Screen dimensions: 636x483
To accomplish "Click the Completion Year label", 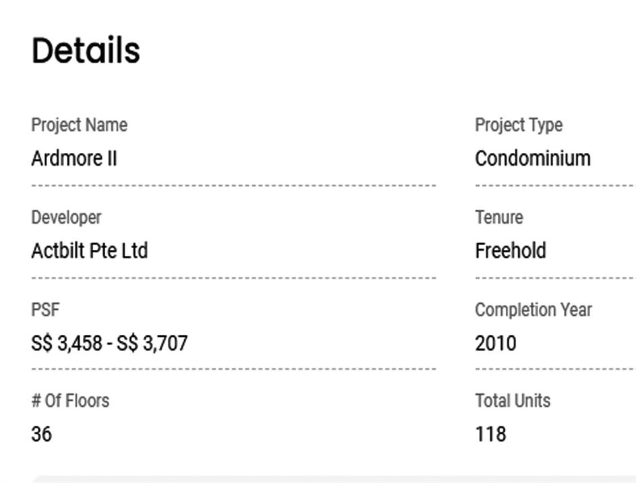I will tap(533, 310).
